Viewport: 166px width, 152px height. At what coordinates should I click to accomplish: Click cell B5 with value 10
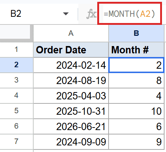coord(136,111)
